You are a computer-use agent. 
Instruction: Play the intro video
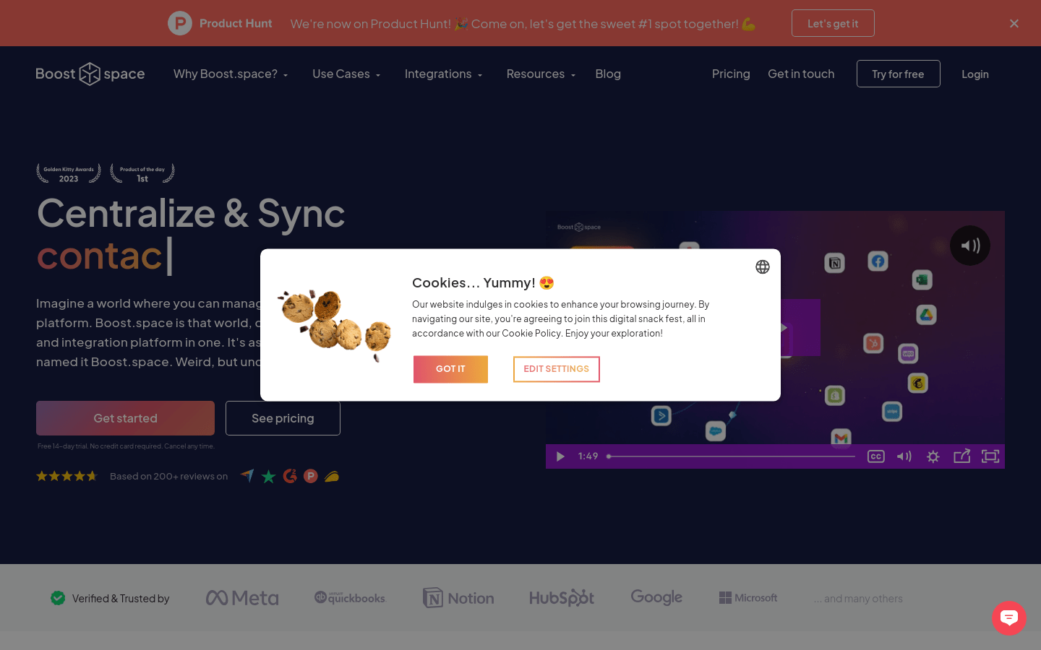pyautogui.click(x=560, y=456)
